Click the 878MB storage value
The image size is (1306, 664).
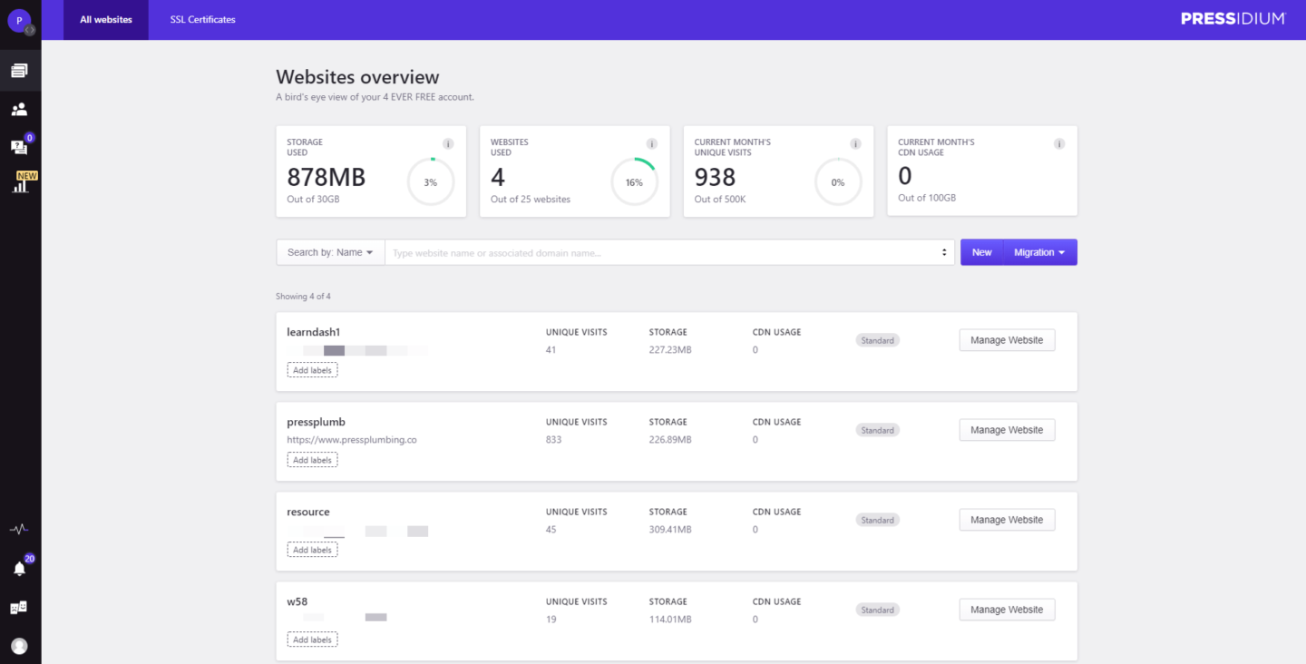[326, 177]
